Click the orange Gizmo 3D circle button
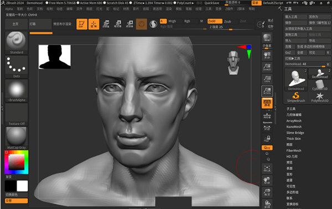Image resolution: width=332 pixels, height=209 pixels. point(142,24)
